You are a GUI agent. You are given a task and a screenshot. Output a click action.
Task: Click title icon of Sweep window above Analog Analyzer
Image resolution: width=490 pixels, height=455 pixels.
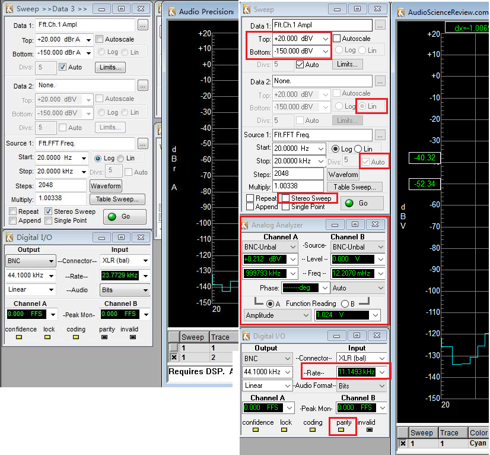(247, 10)
